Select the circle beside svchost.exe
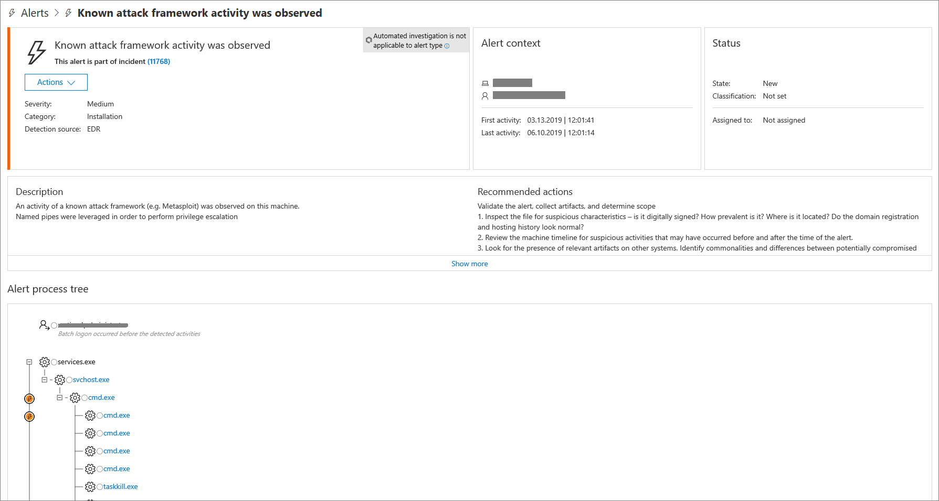This screenshot has height=501, width=939. point(69,380)
